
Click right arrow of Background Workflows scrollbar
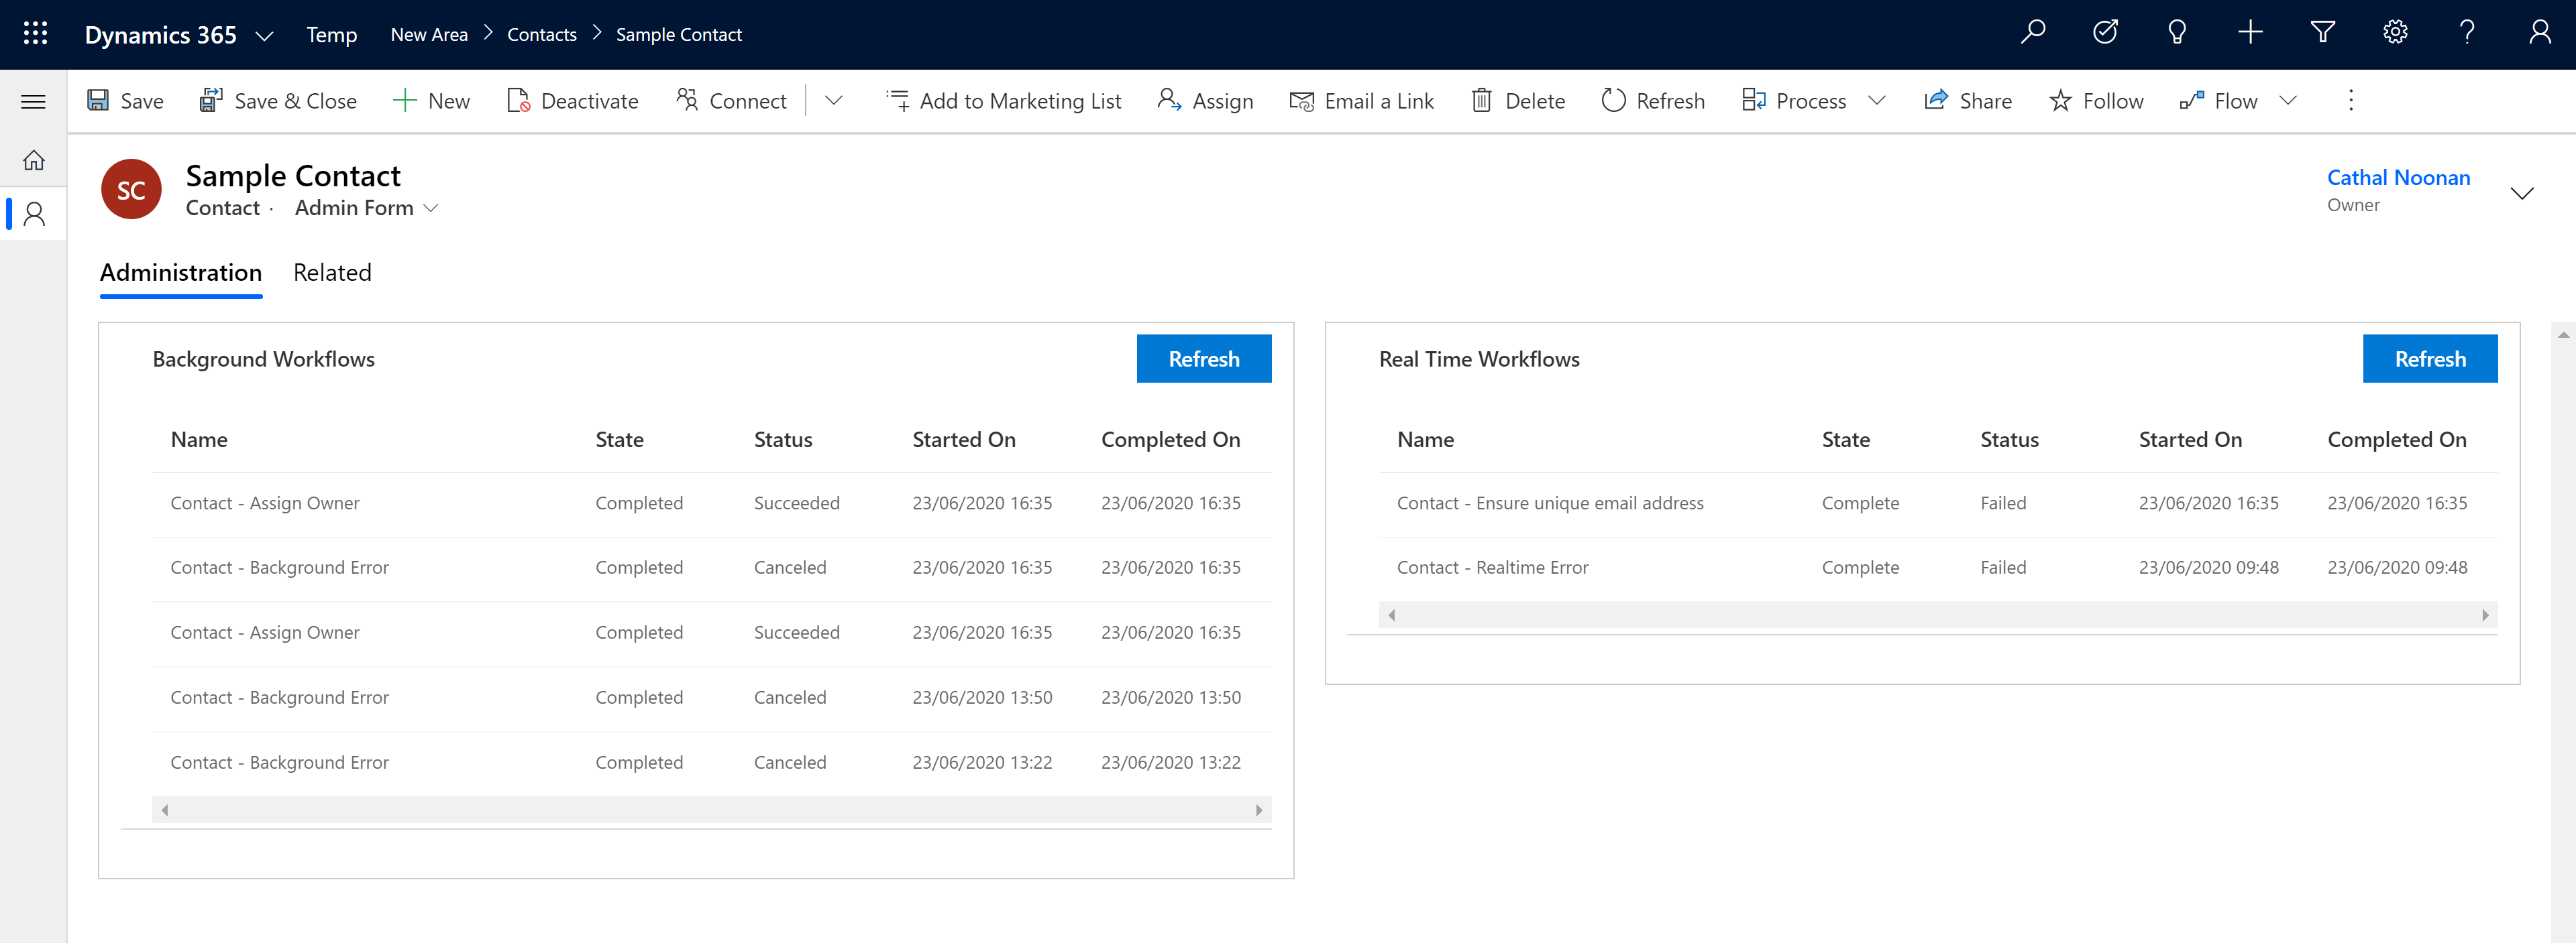click(1259, 810)
